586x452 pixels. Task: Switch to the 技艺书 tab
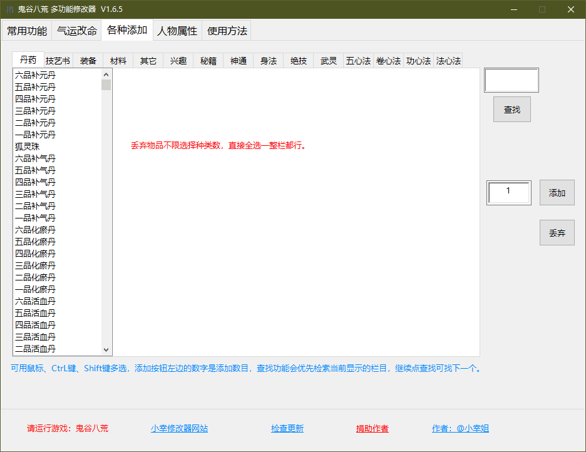[x=58, y=61]
